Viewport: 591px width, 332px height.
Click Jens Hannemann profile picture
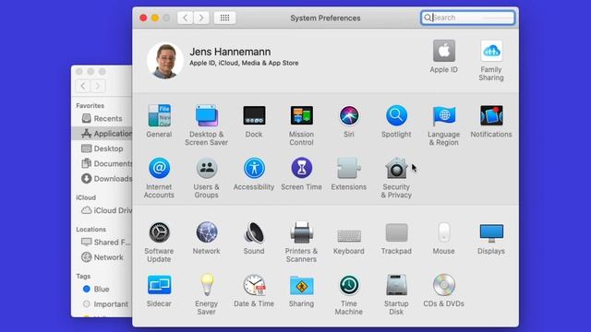pos(165,60)
